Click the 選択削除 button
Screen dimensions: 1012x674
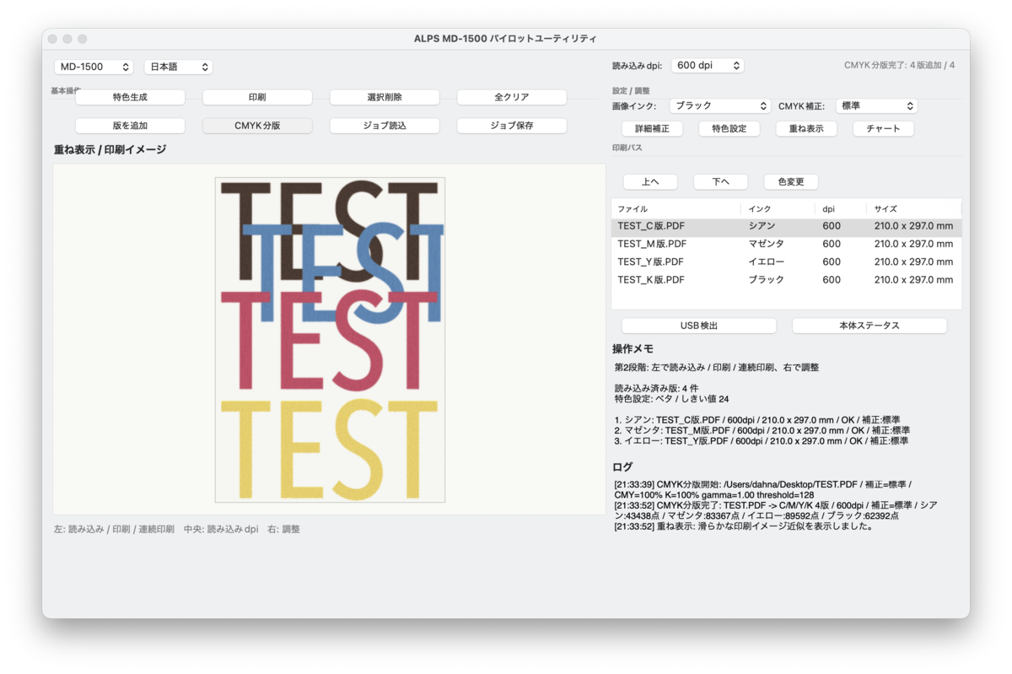pyautogui.click(x=385, y=97)
